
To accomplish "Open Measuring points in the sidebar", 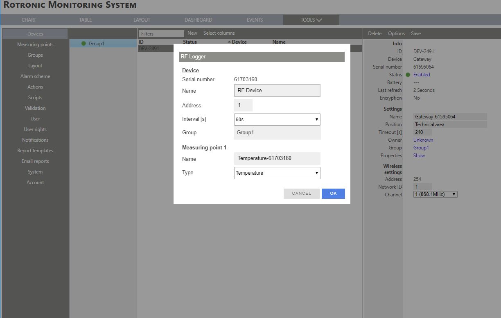I will coord(35,44).
